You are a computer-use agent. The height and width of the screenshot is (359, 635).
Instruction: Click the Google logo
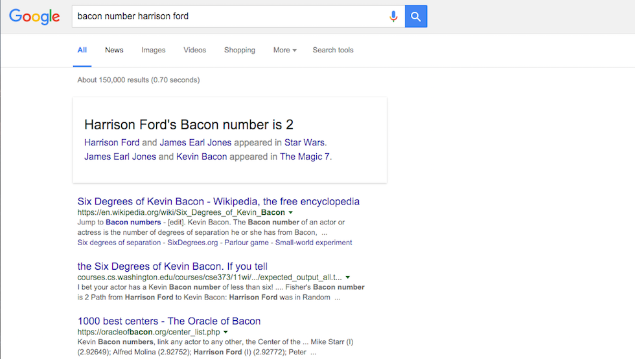(x=34, y=16)
